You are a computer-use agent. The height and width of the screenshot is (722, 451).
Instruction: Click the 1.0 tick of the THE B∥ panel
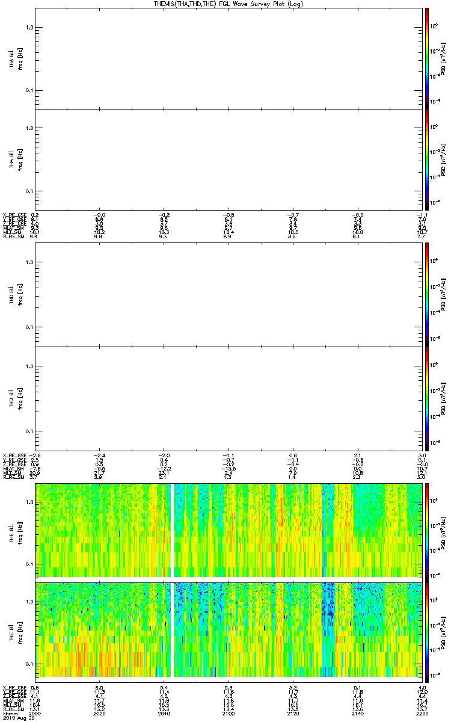[x=29, y=602]
